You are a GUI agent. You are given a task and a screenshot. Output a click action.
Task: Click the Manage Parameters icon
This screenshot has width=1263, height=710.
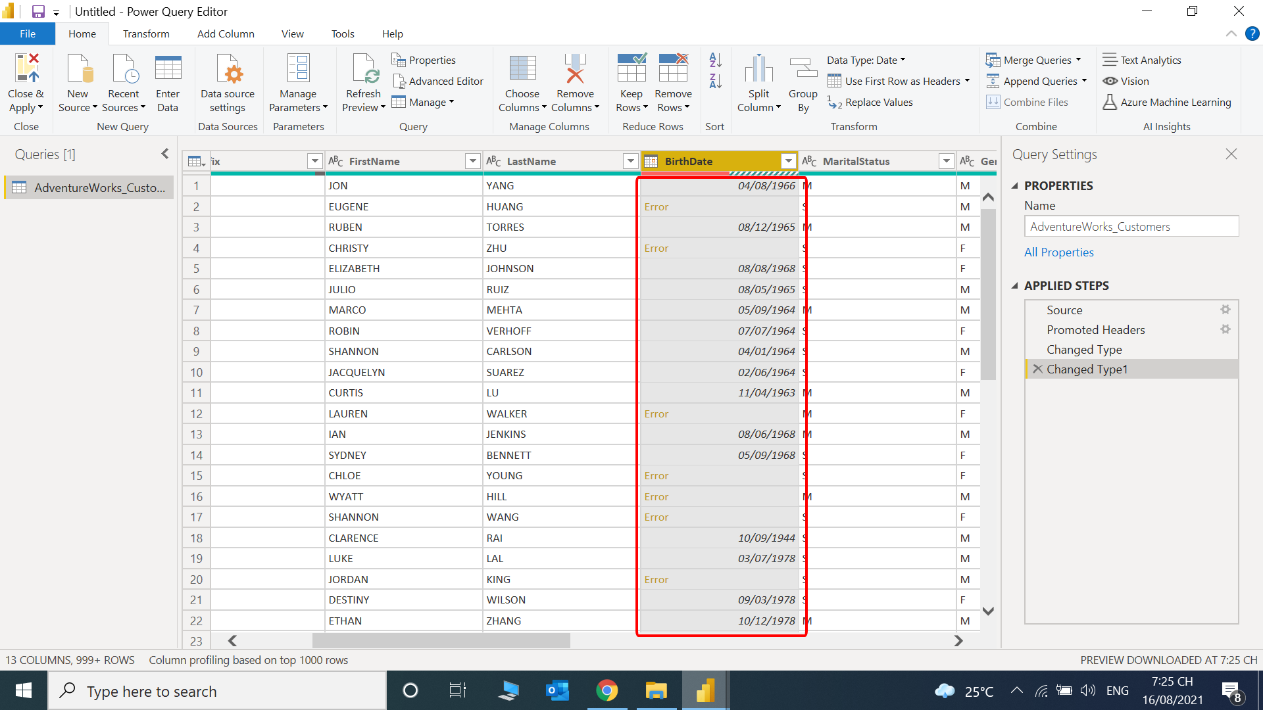pos(298,68)
